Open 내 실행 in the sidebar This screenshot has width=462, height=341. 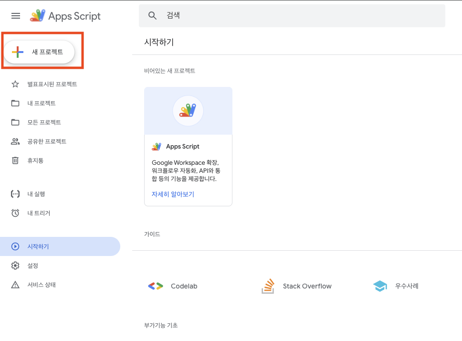tap(36, 194)
